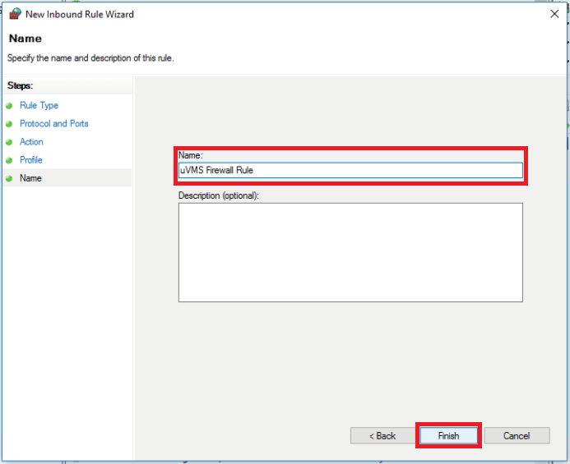
Task: Click the bold 'Name' page heading
Action: (25, 39)
